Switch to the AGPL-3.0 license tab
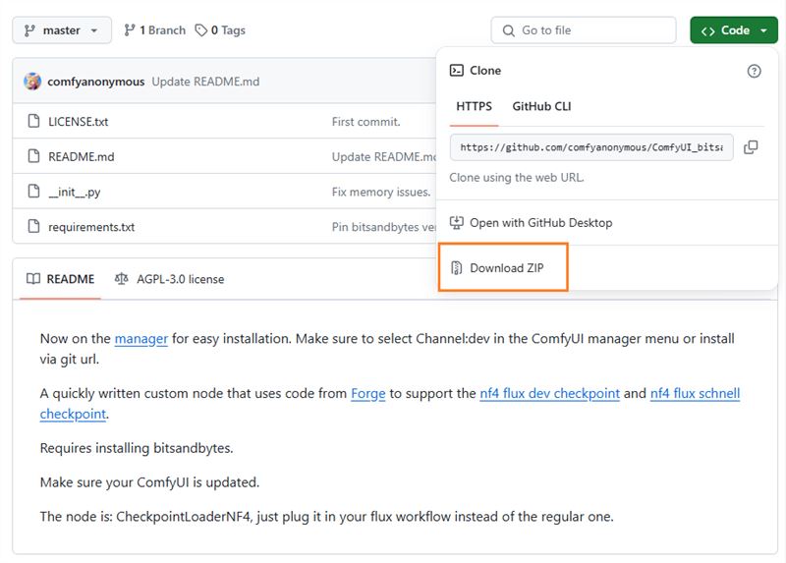 point(169,279)
